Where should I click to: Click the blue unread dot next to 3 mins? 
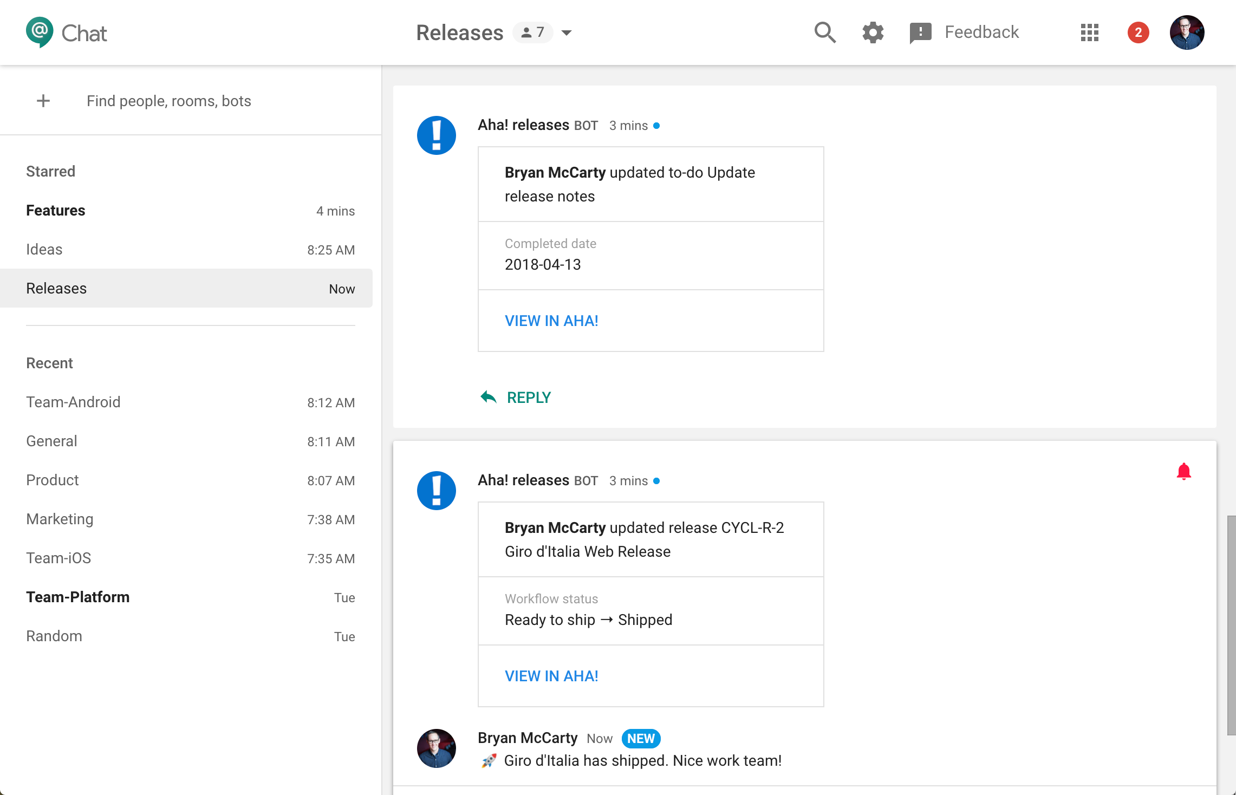pyautogui.click(x=657, y=125)
